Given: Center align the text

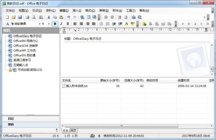Looking at the screenshot, I should [x=81, y=24].
